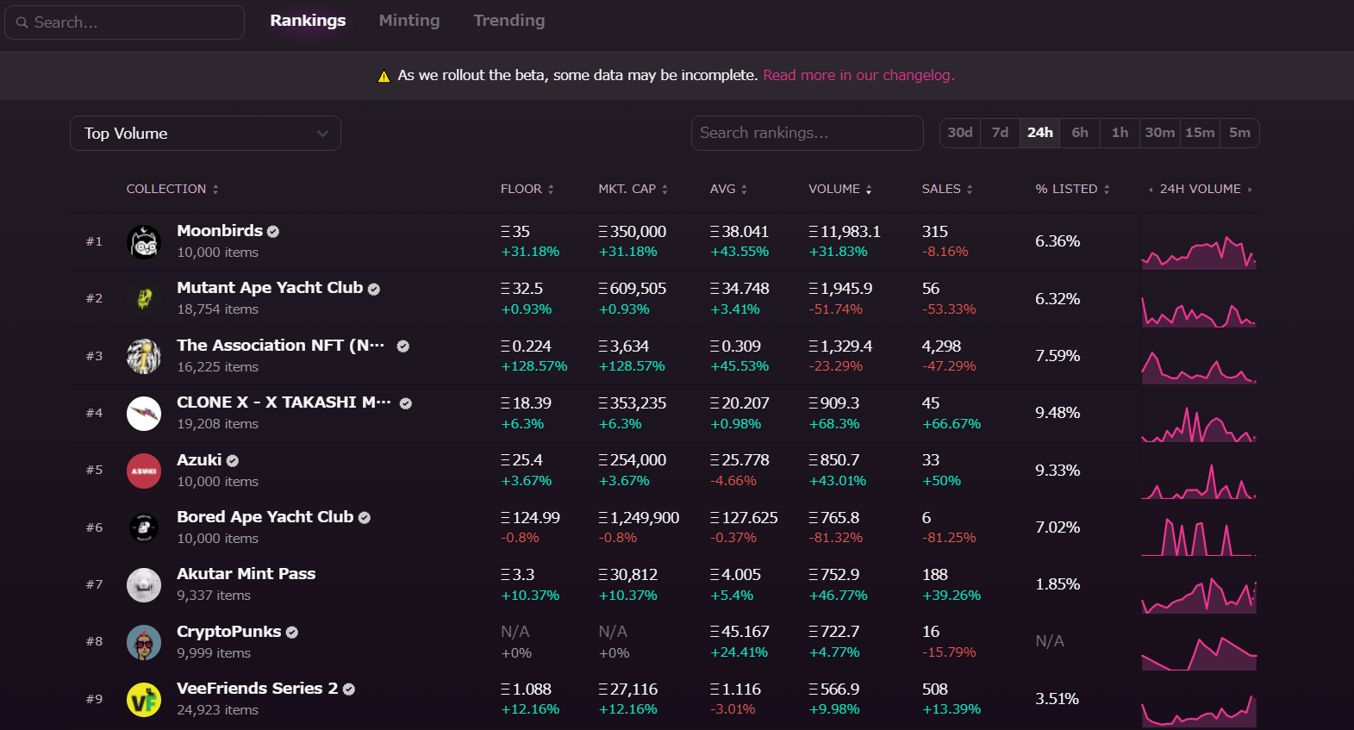Open the CLONE X avatar
The image size is (1354, 730).
144,413
